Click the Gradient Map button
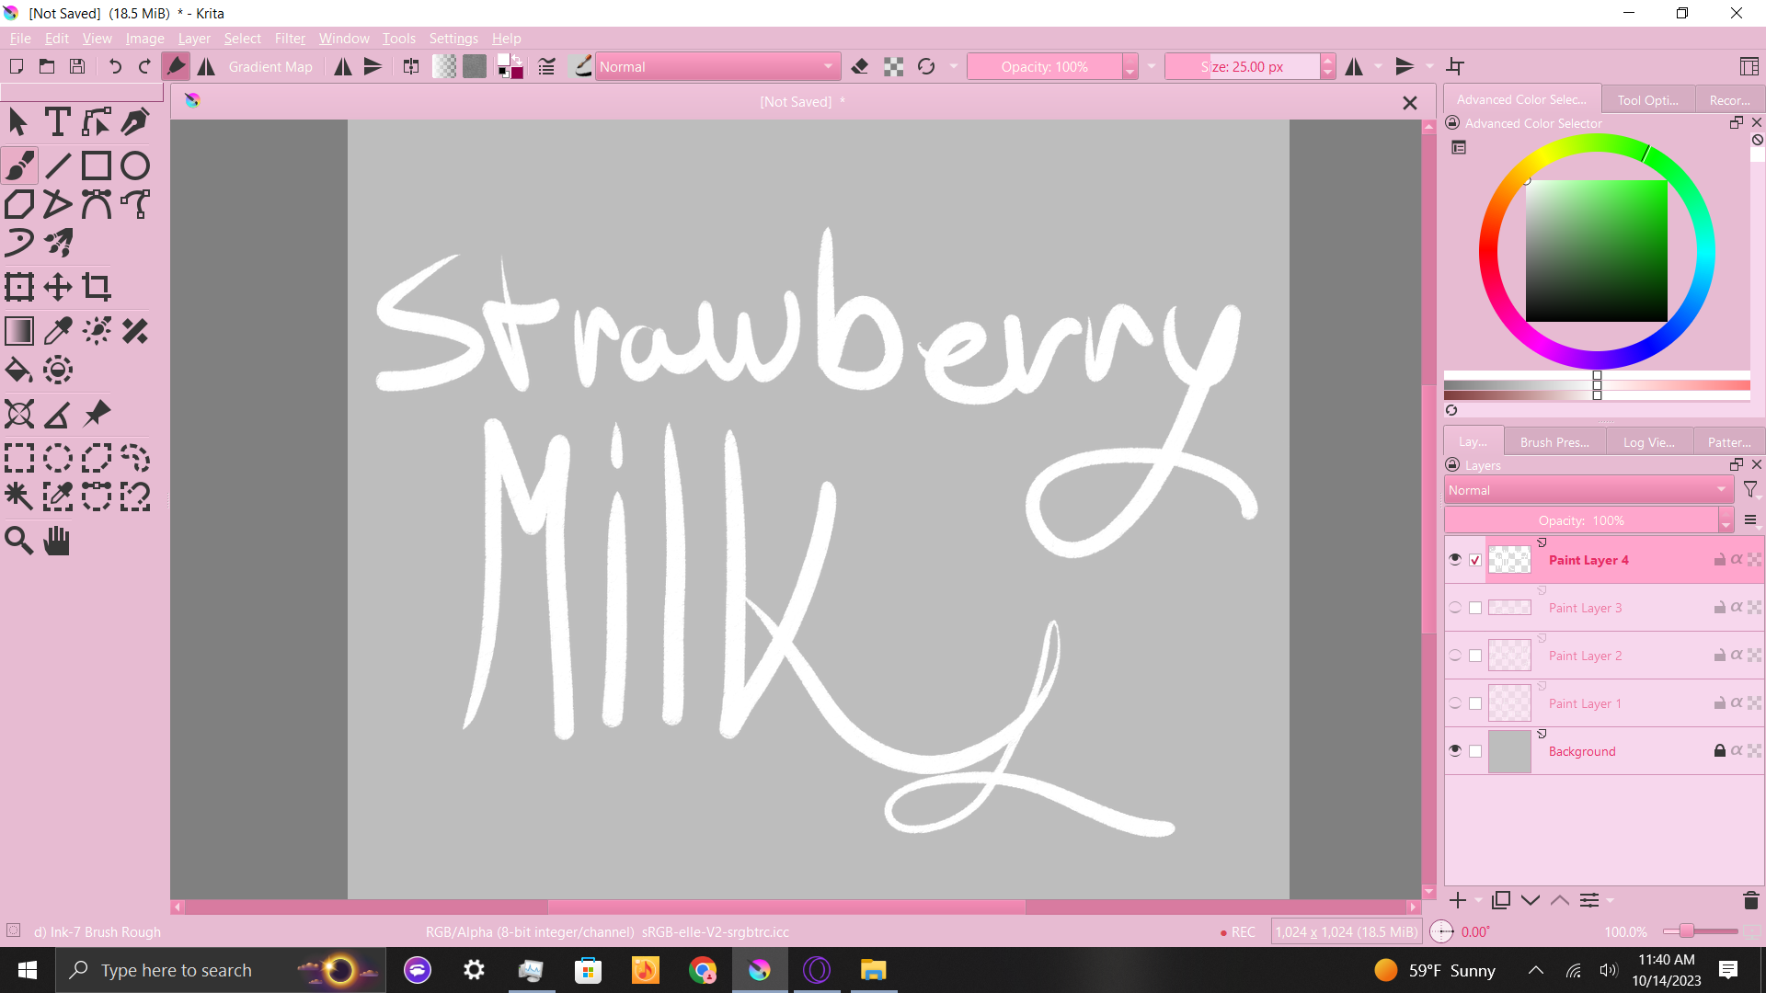 click(x=270, y=66)
